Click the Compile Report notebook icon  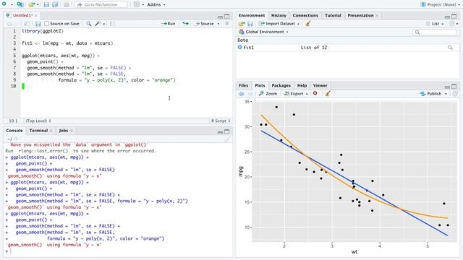[112, 24]
